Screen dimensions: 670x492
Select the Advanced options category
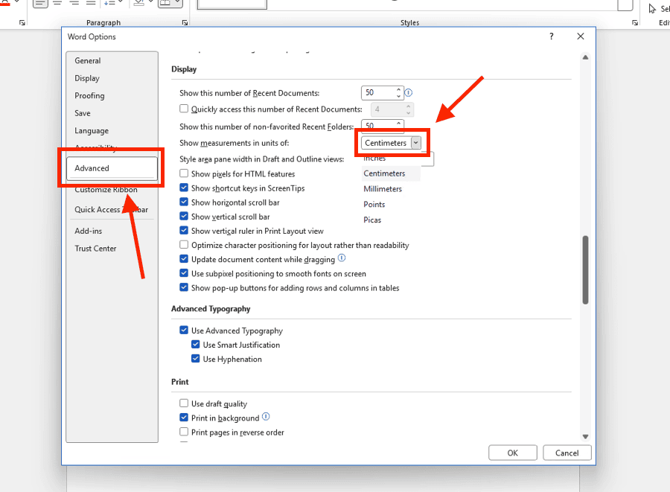(x=112, y=168)
